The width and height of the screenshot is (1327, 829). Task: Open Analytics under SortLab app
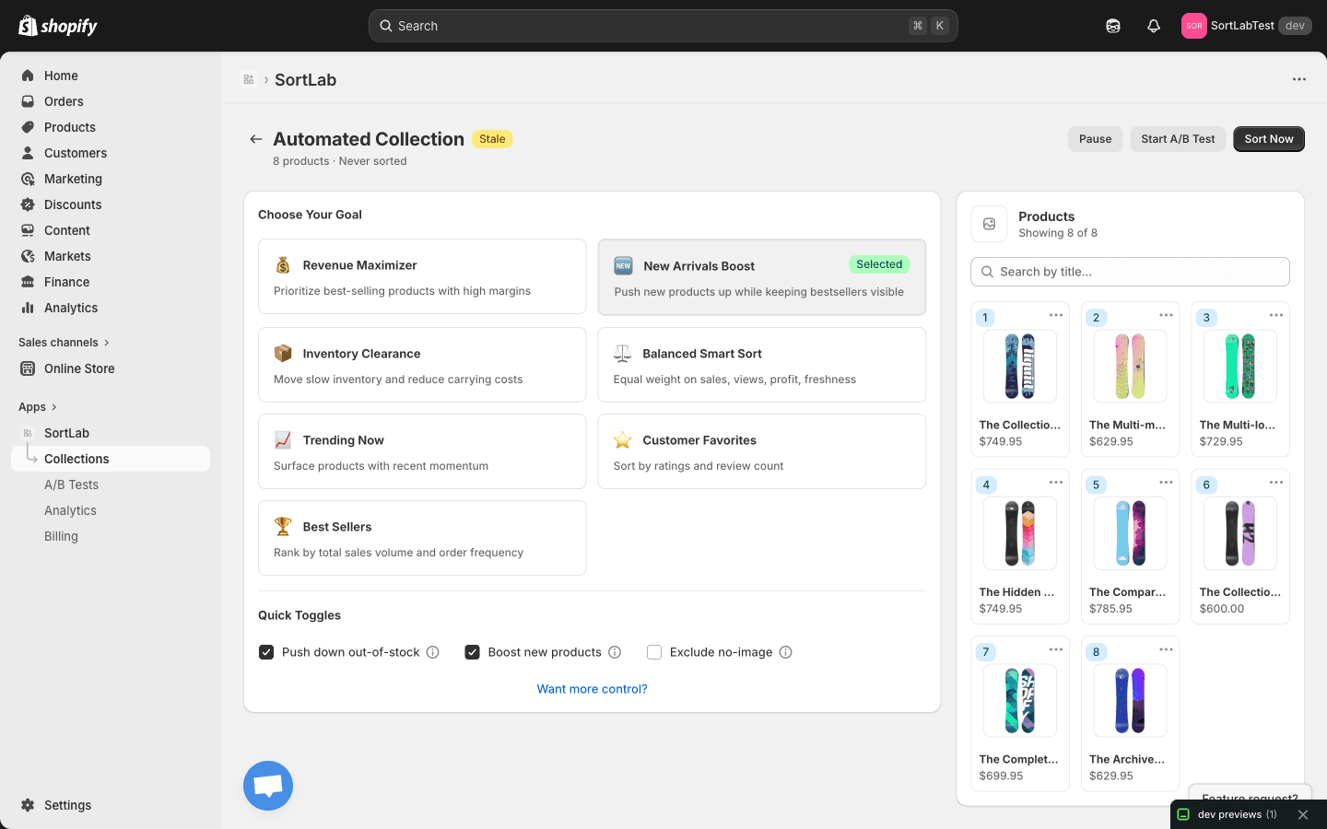pos(70,510)
